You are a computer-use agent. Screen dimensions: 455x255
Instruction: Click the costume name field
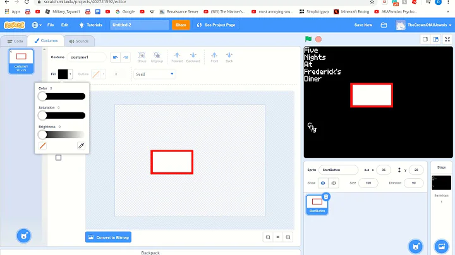point(86,57)
